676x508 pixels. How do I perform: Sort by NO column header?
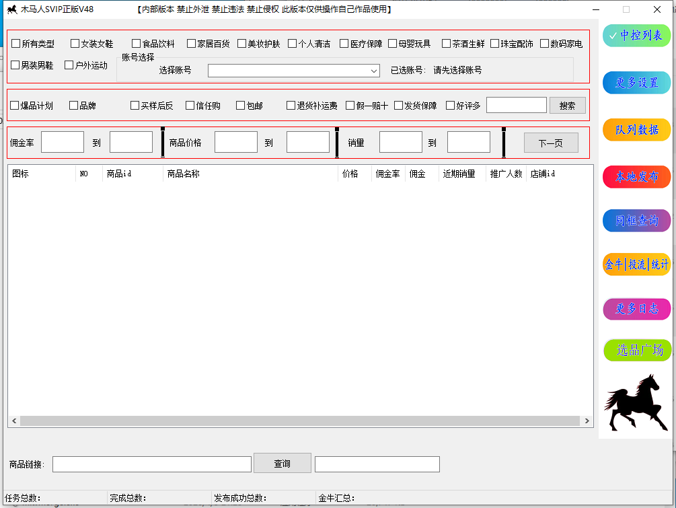pyautogui.click(x=89, y=174)
